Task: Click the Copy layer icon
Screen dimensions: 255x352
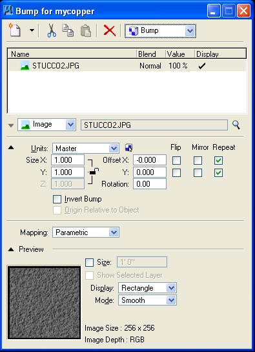Action: (x=68, y=30)
